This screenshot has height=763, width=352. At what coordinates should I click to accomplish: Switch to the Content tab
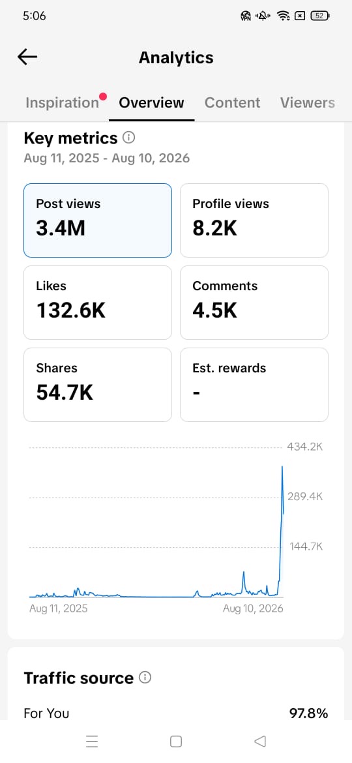click(233, 102)
